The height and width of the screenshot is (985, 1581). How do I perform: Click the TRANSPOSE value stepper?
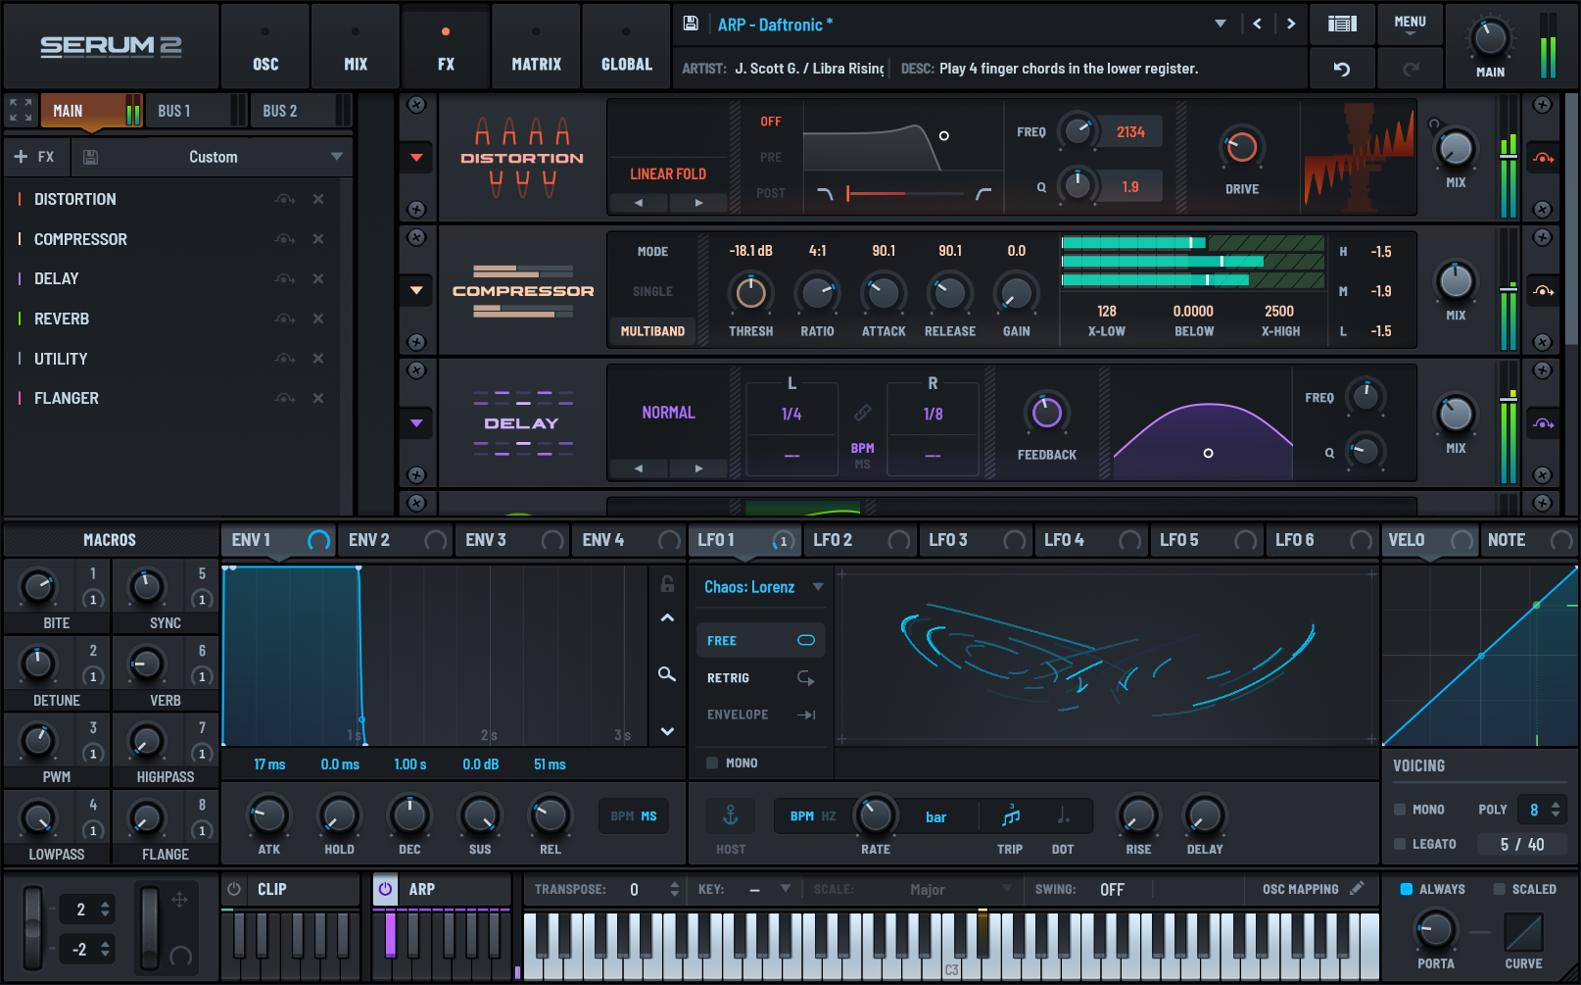point(674,889)
